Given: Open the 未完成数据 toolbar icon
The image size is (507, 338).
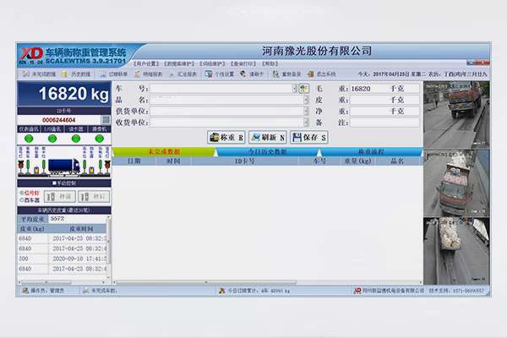Looking at the screenshot, I should [x=26, y=74].
